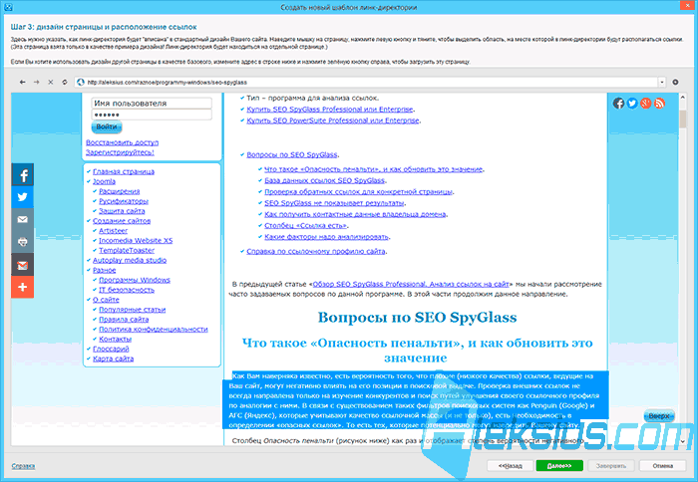Open Популярные статьи in the site menu

coord(133,310)
